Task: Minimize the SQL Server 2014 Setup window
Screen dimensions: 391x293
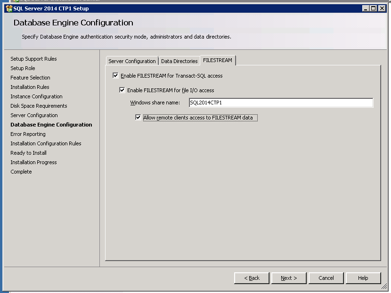Action: click(x=366, y=8)
